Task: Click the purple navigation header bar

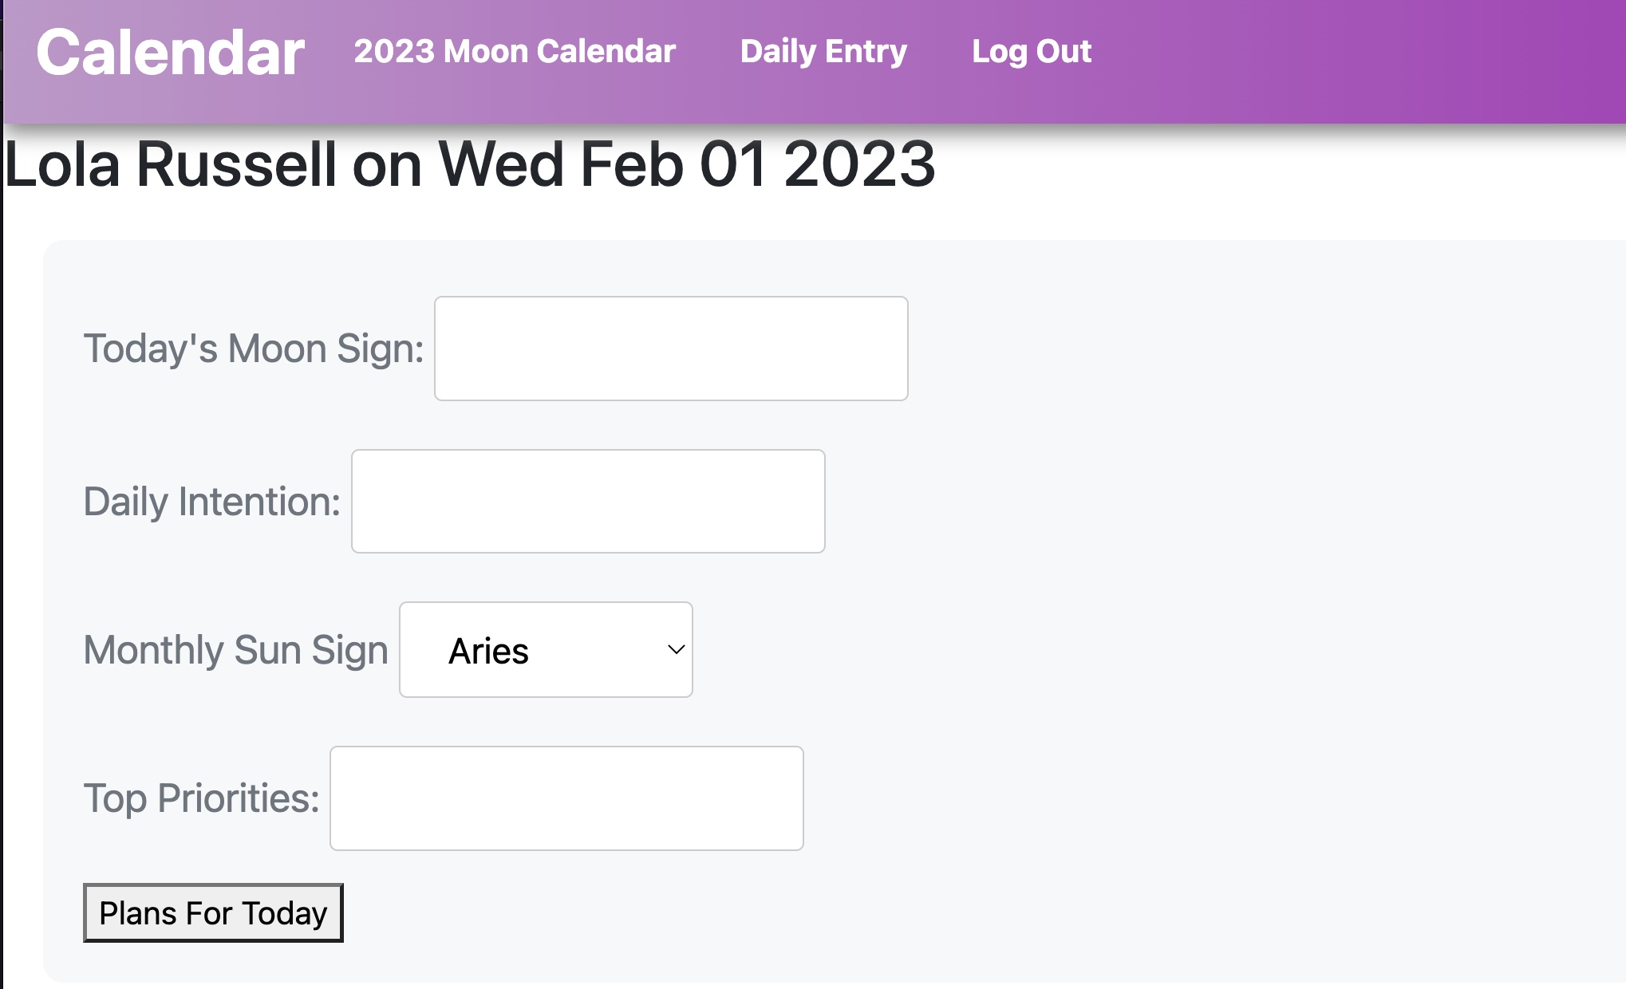Action: tap(1356, 60)
